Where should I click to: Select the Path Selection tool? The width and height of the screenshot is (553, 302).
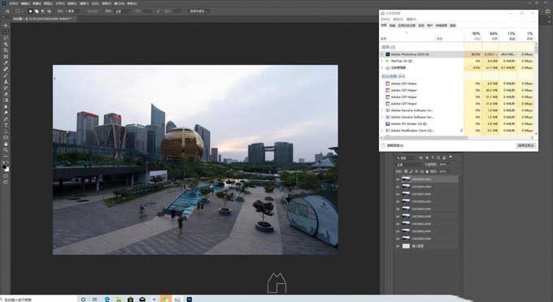[6, 132]
